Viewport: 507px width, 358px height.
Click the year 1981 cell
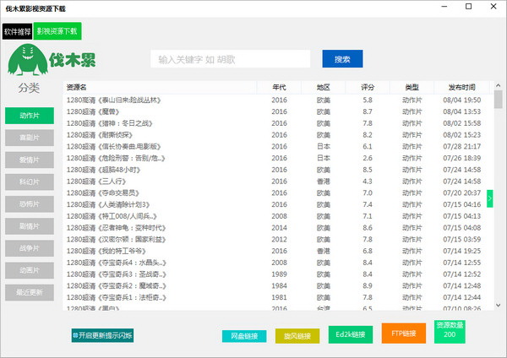[x=279, y=297]
